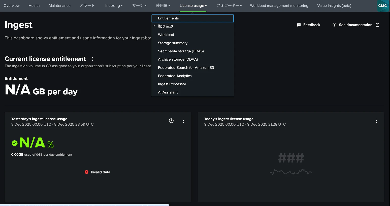Choose Storage summary menu entry
Screen dimensions: 390x206
click(193, 43)
